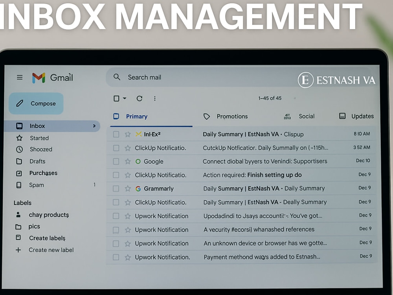Viewport: 393px width, 295px height.
Task: Star the Grammarly email
Action: point(128,188)
